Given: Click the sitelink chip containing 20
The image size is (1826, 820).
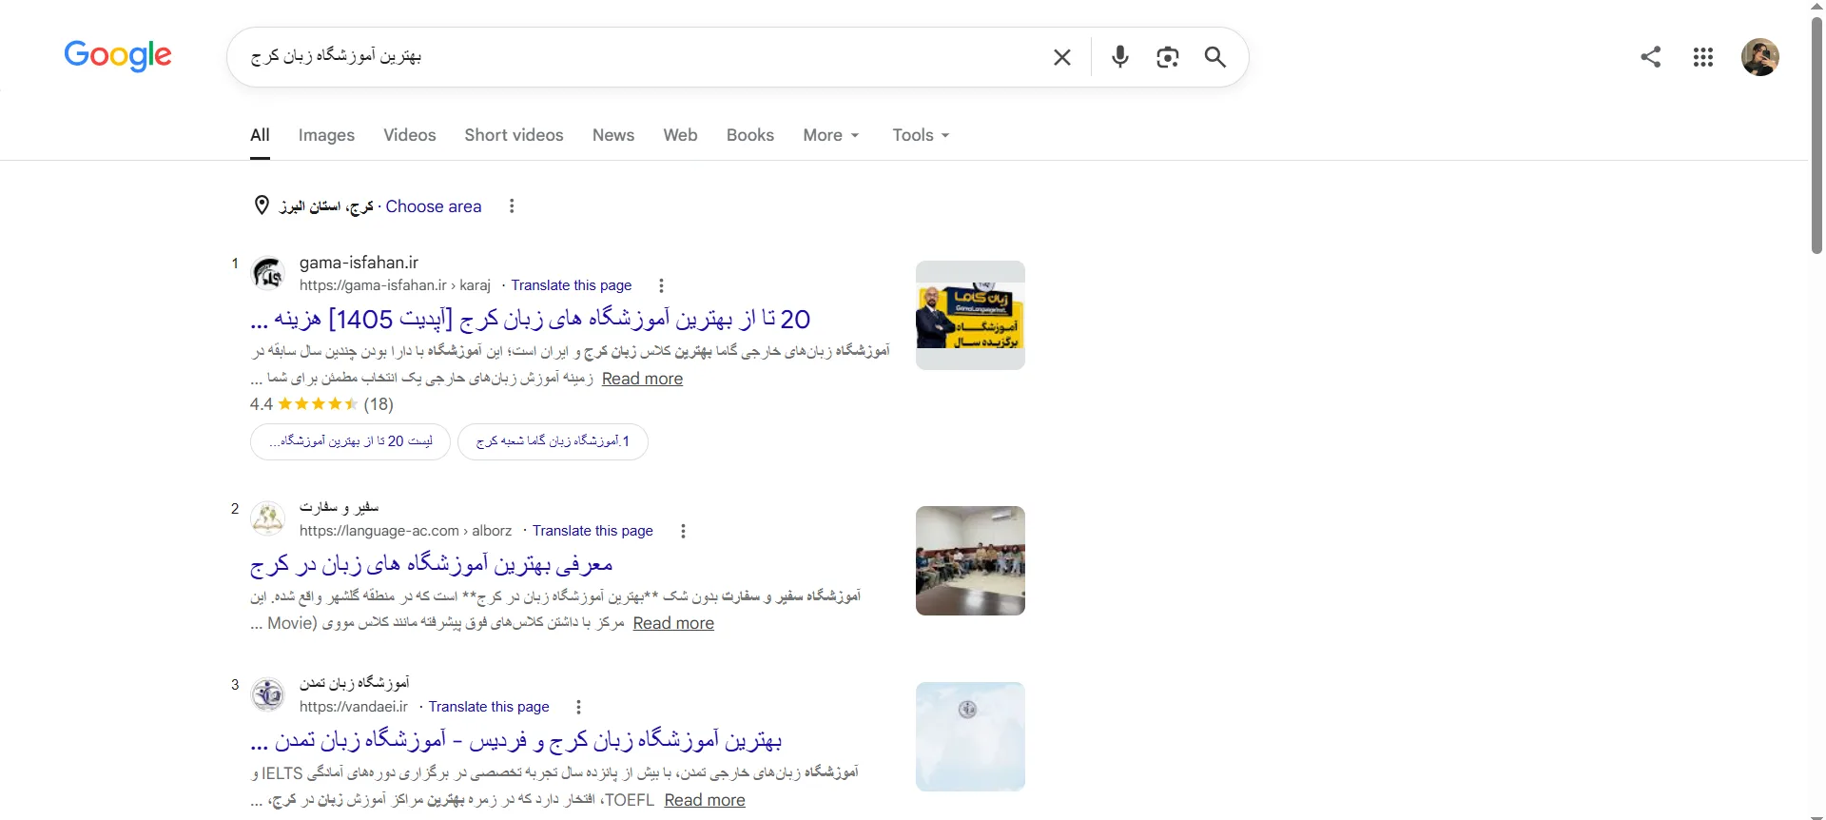Looking at the screenshot, I should [350, 441].
